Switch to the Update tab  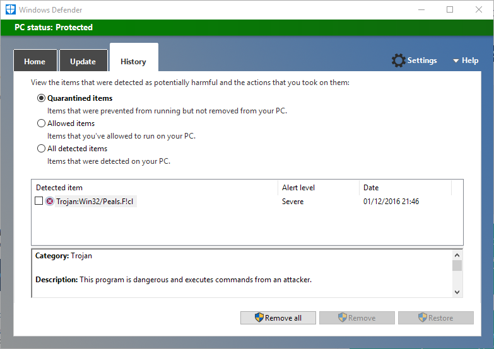coord(83,62)
